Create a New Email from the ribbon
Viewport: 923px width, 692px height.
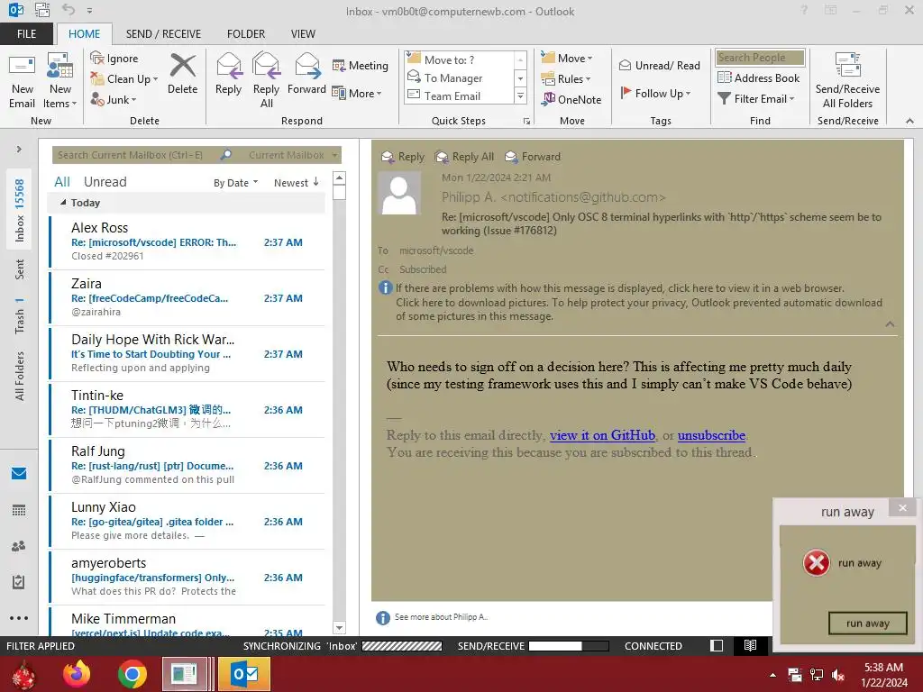point(22,80)
